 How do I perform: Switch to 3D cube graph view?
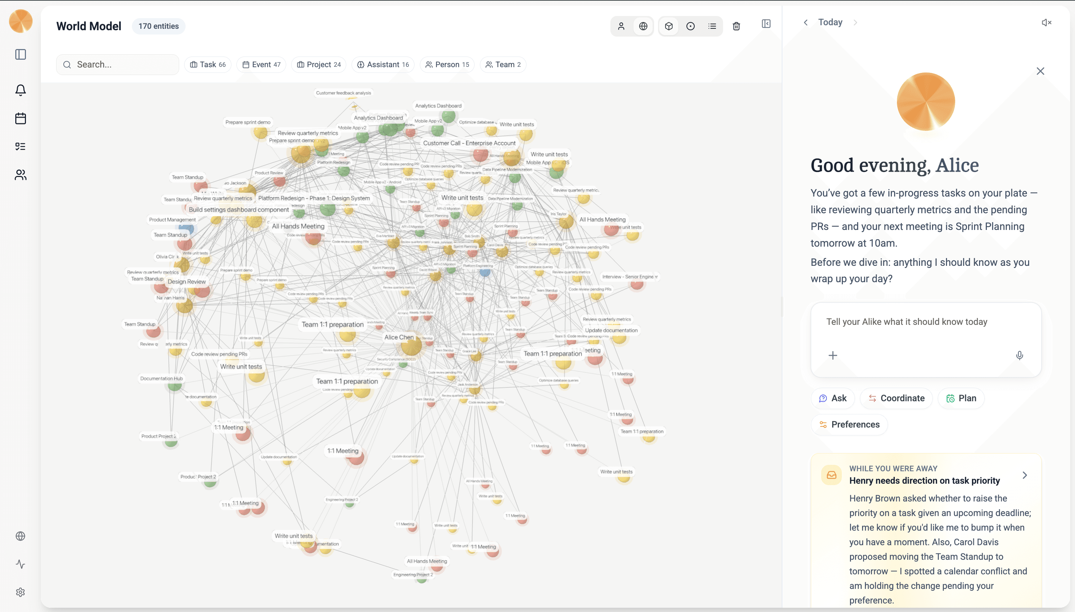668,27
